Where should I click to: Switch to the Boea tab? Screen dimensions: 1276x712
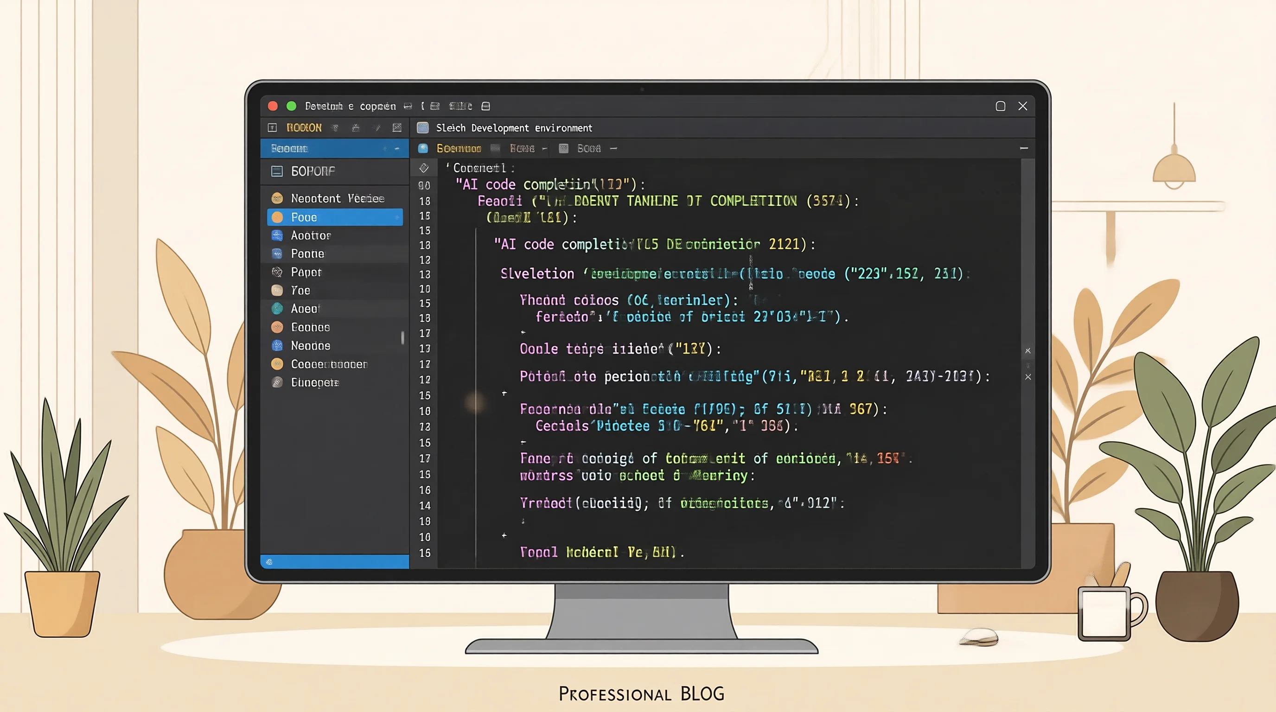pos(588,148)
